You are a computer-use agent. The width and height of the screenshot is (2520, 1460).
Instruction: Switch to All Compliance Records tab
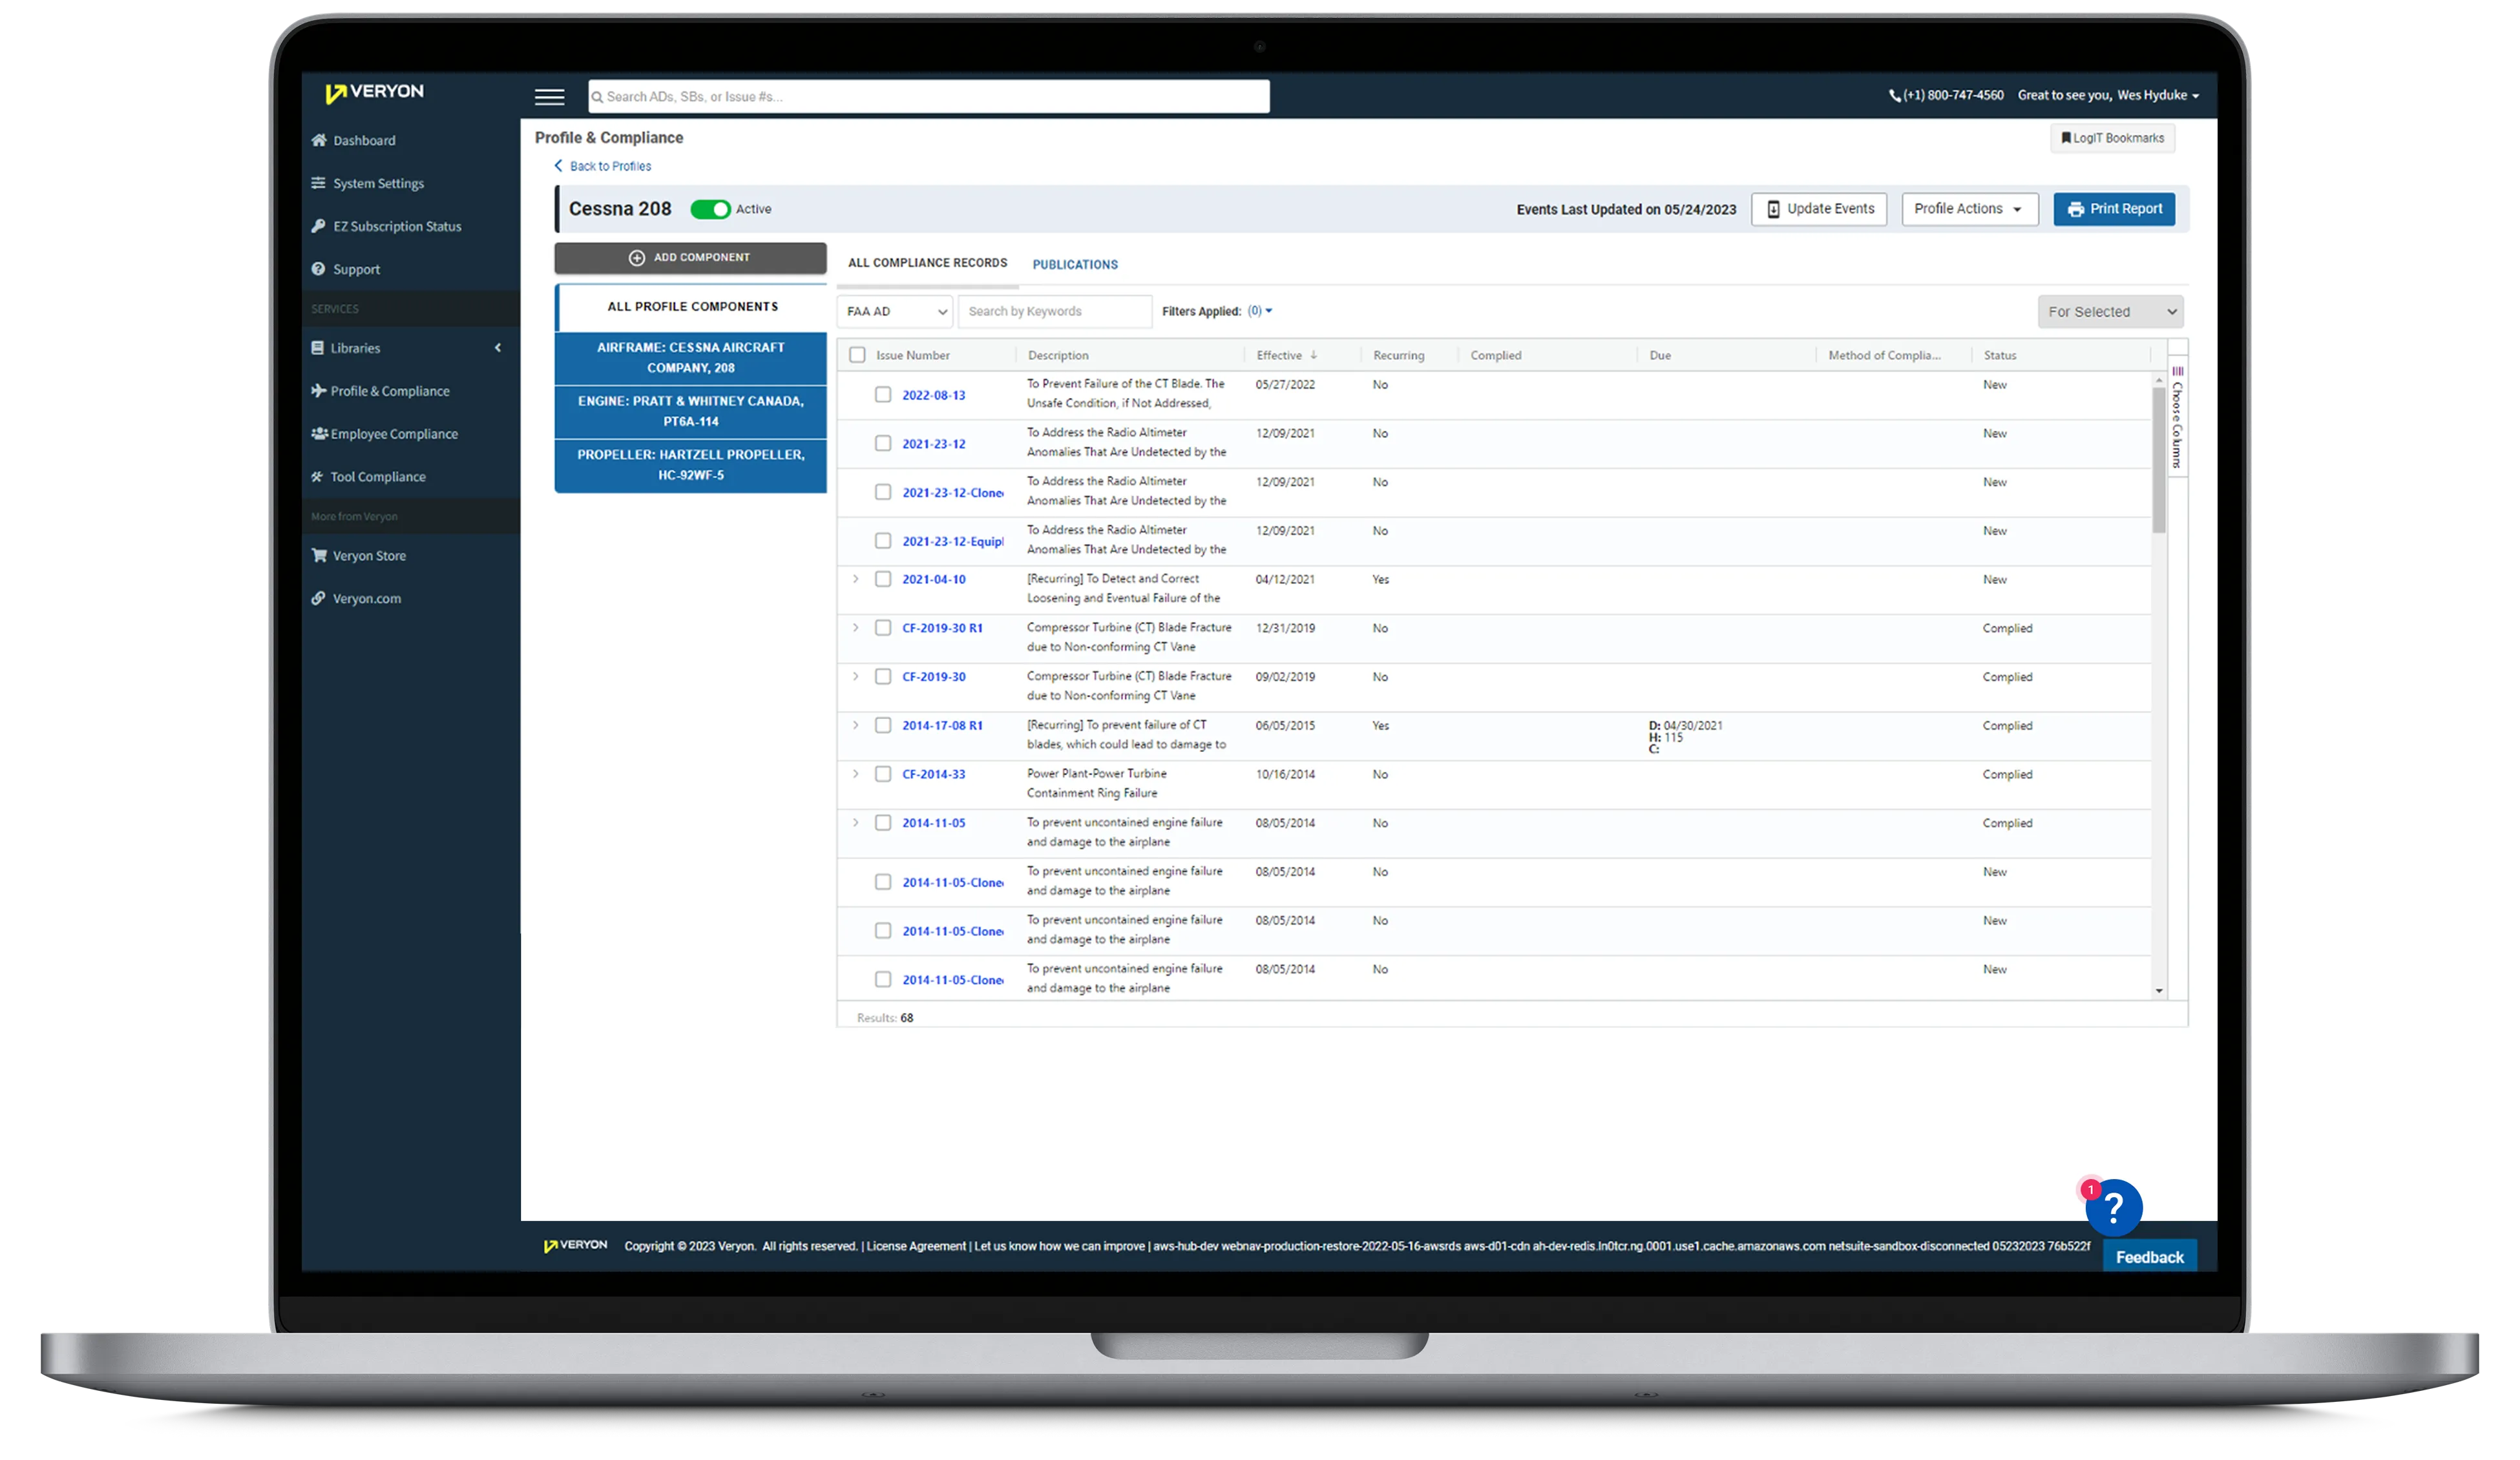[x=927, y=263]
